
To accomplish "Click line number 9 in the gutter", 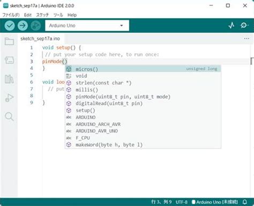I will pyautogui.click(x=32, y=102).
